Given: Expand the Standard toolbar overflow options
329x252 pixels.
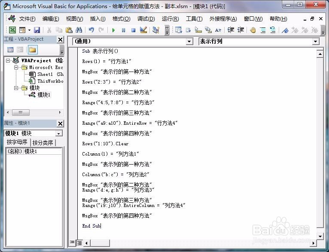Looking at the screenshot, I should pos(167,30).
